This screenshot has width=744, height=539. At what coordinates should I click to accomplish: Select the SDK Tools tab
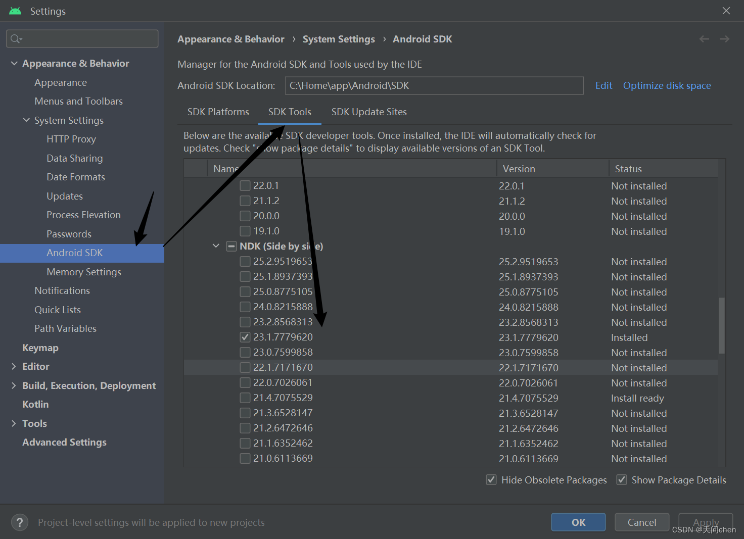coord(290,112)
